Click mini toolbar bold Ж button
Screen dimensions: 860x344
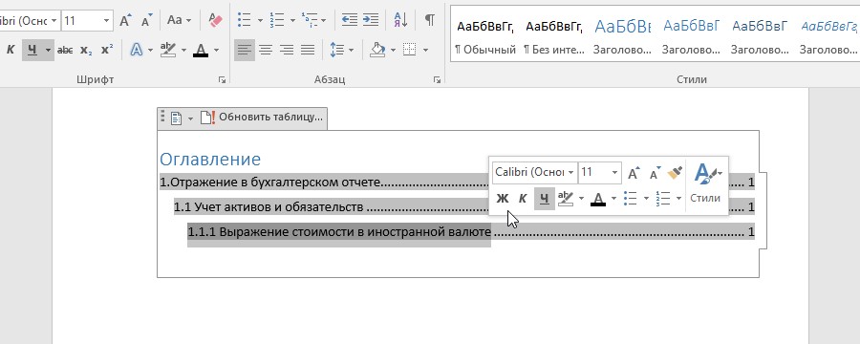coord(503,199)
